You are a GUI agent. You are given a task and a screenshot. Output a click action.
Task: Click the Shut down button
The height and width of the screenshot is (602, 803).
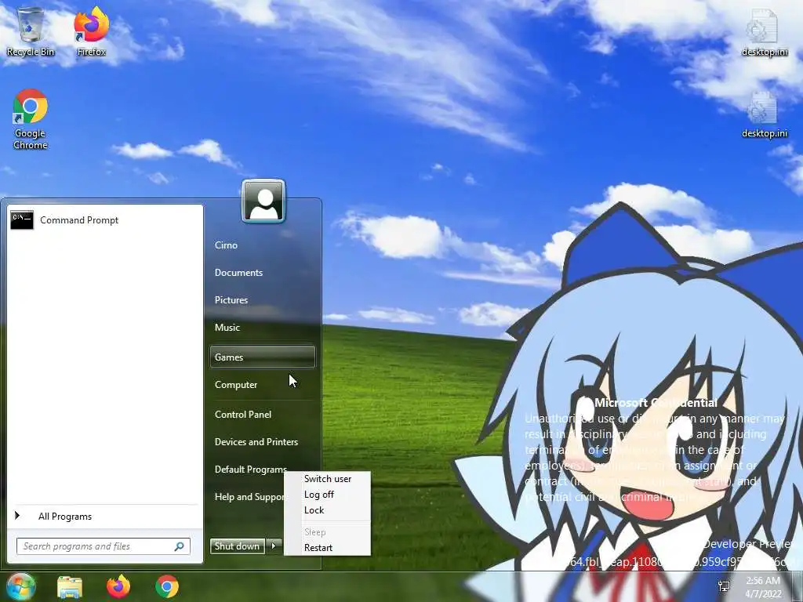237,546
